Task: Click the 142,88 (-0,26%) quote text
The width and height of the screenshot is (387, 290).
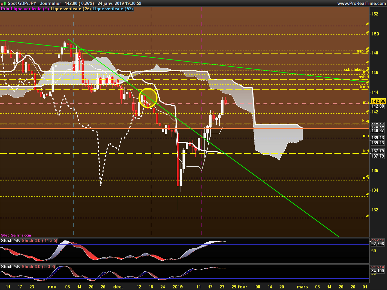Action: (x=79, y=3)
